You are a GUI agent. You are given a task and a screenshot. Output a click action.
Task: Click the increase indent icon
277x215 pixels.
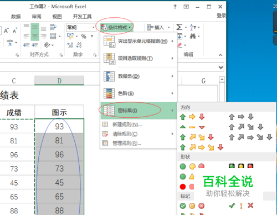click(x=35, y=45)
